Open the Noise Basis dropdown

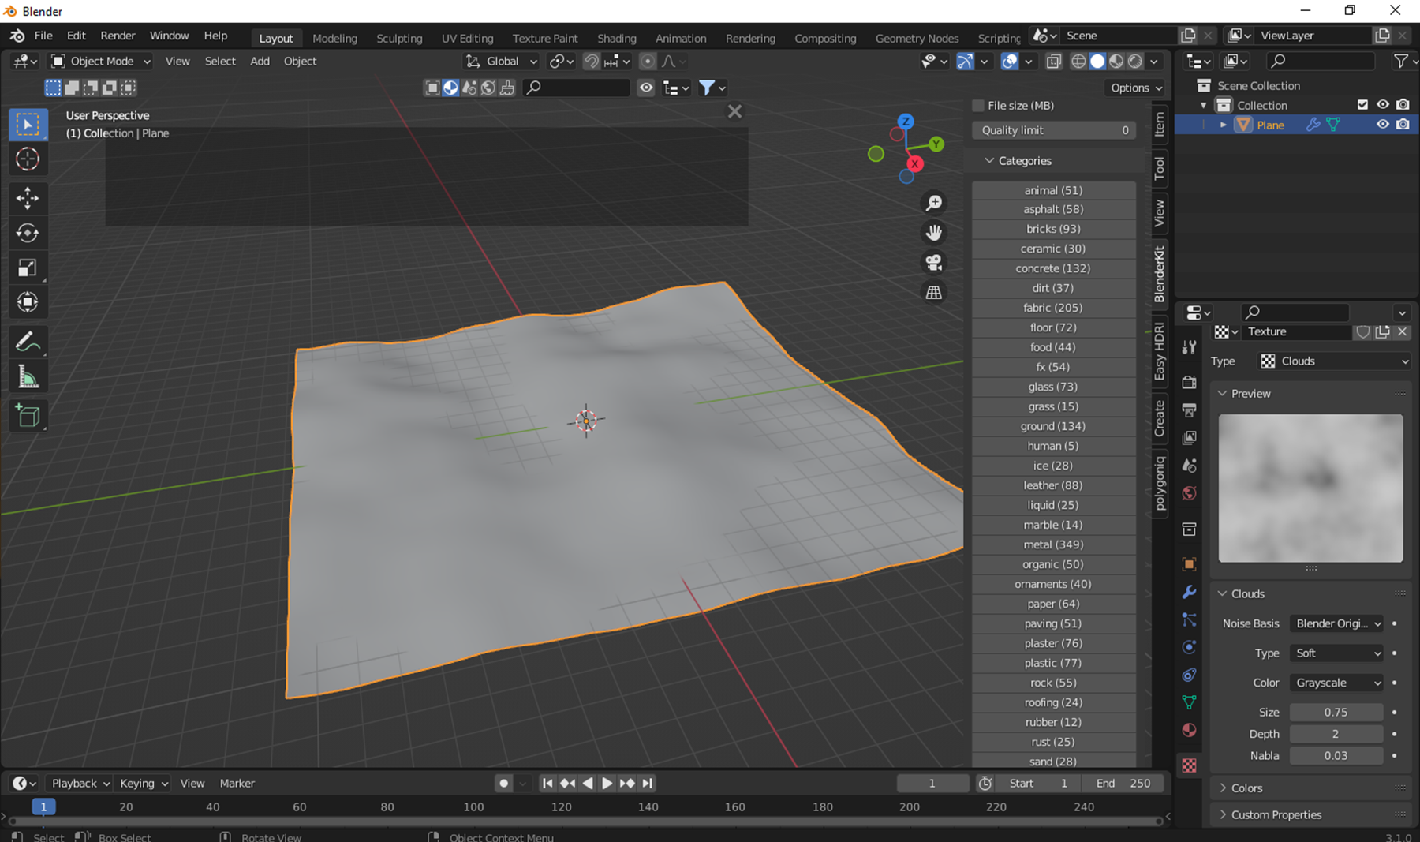point(1337,623)
